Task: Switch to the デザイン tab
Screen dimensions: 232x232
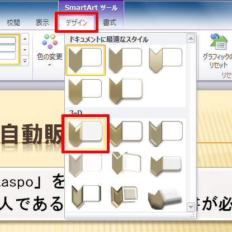Action: [x=77, y=23]
